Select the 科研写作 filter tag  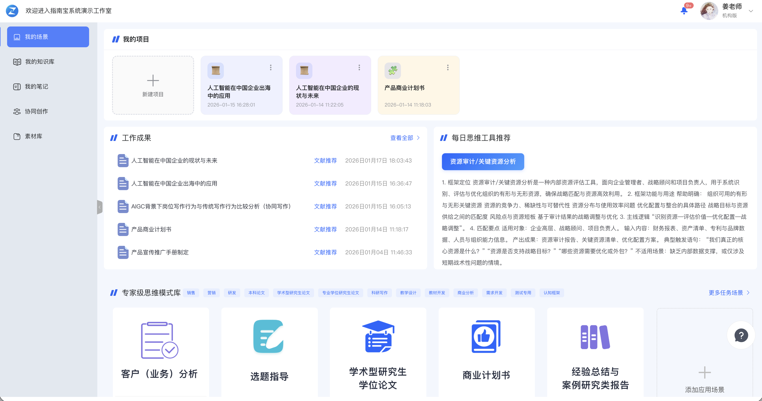point(379,293)
